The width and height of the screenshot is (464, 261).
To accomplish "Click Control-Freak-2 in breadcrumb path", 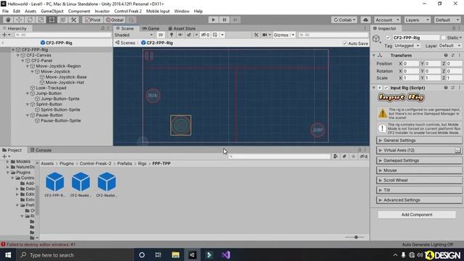I will click(95, 164).
